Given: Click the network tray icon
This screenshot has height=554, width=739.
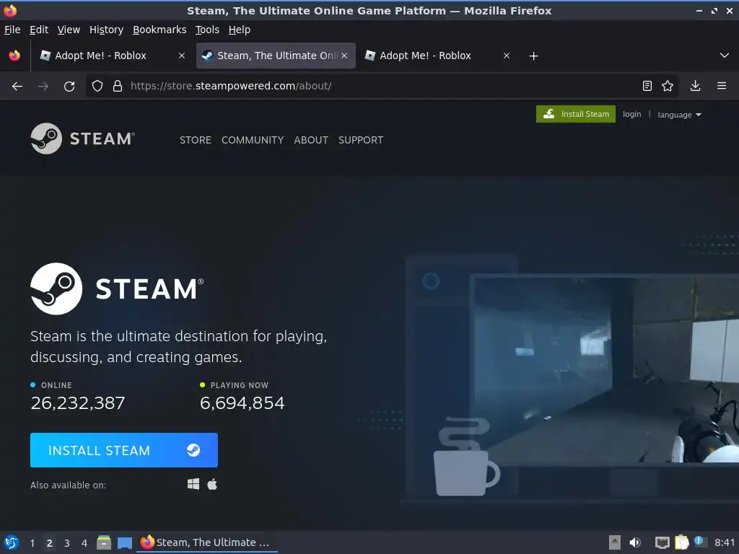Looking at the screenshot, I should [x=663, y=543].
